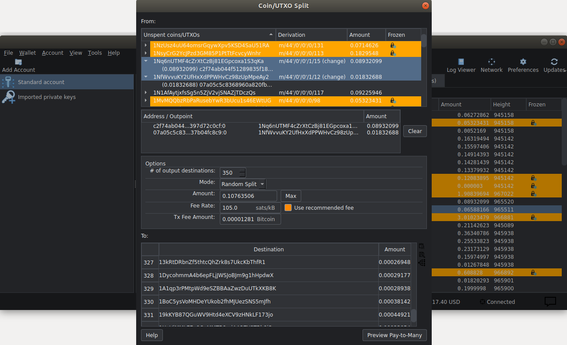The width and height of the screenshot is (567, 345).
Task: Expand the 1MvMQQbzRbPaRusebYwR address row
Action: click(146, 100)
